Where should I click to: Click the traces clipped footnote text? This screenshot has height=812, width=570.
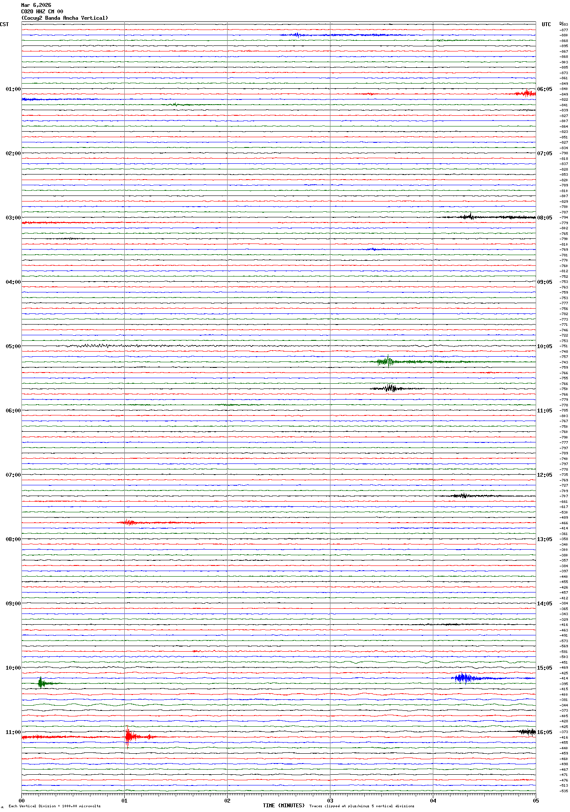[x=362, y=806]
